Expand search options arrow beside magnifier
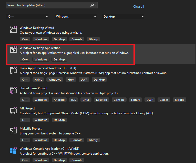 96,5
